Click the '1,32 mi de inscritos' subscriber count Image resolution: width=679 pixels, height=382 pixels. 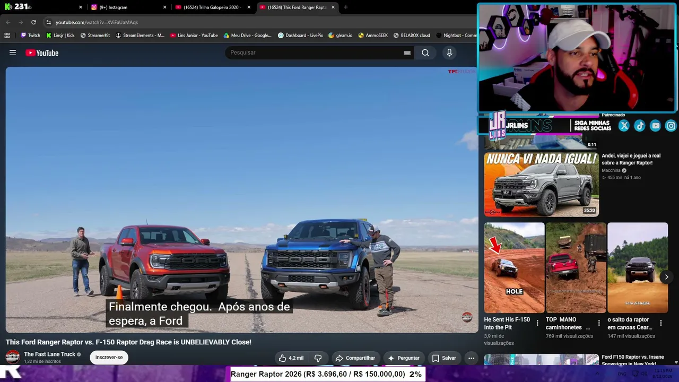pyautogui.click(x=42, y=362)
